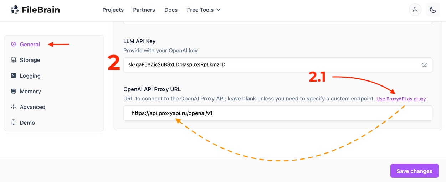The image size is (446, 182).
Task: Select the Advanced settings tab
Action: point(32,107)
